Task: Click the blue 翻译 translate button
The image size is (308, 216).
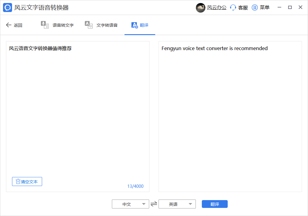Action: (x=215, y=204)
